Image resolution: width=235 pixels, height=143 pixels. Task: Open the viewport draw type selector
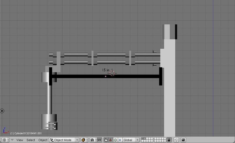point(85,140)
